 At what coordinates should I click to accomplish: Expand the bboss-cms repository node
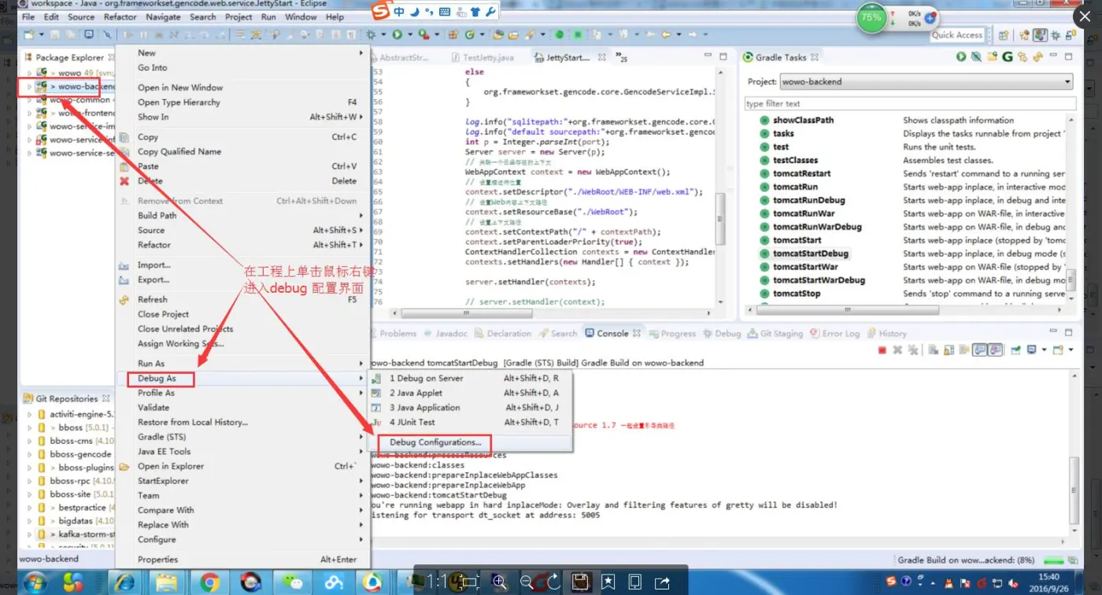pyautogui.click(x=30, y=442)
